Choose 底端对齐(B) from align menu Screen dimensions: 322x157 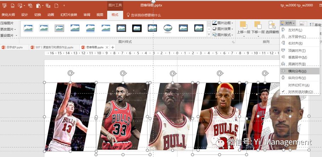[x=299, y=64]
